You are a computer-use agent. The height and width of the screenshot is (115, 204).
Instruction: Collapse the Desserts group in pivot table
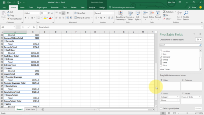click(5, 41)
